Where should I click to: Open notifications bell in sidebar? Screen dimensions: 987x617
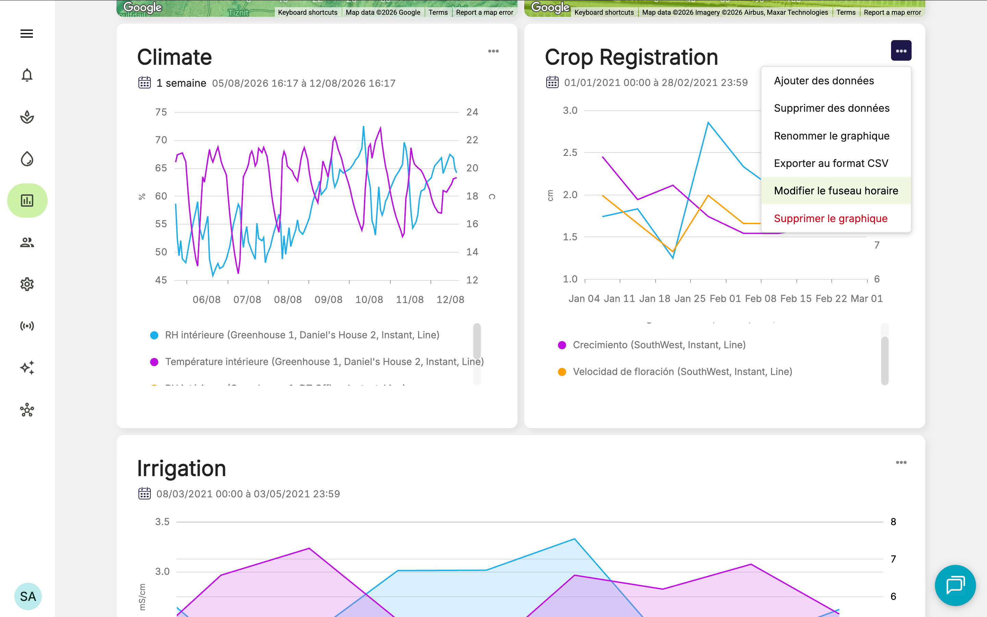pyautogui.click(x=27, y=75)
